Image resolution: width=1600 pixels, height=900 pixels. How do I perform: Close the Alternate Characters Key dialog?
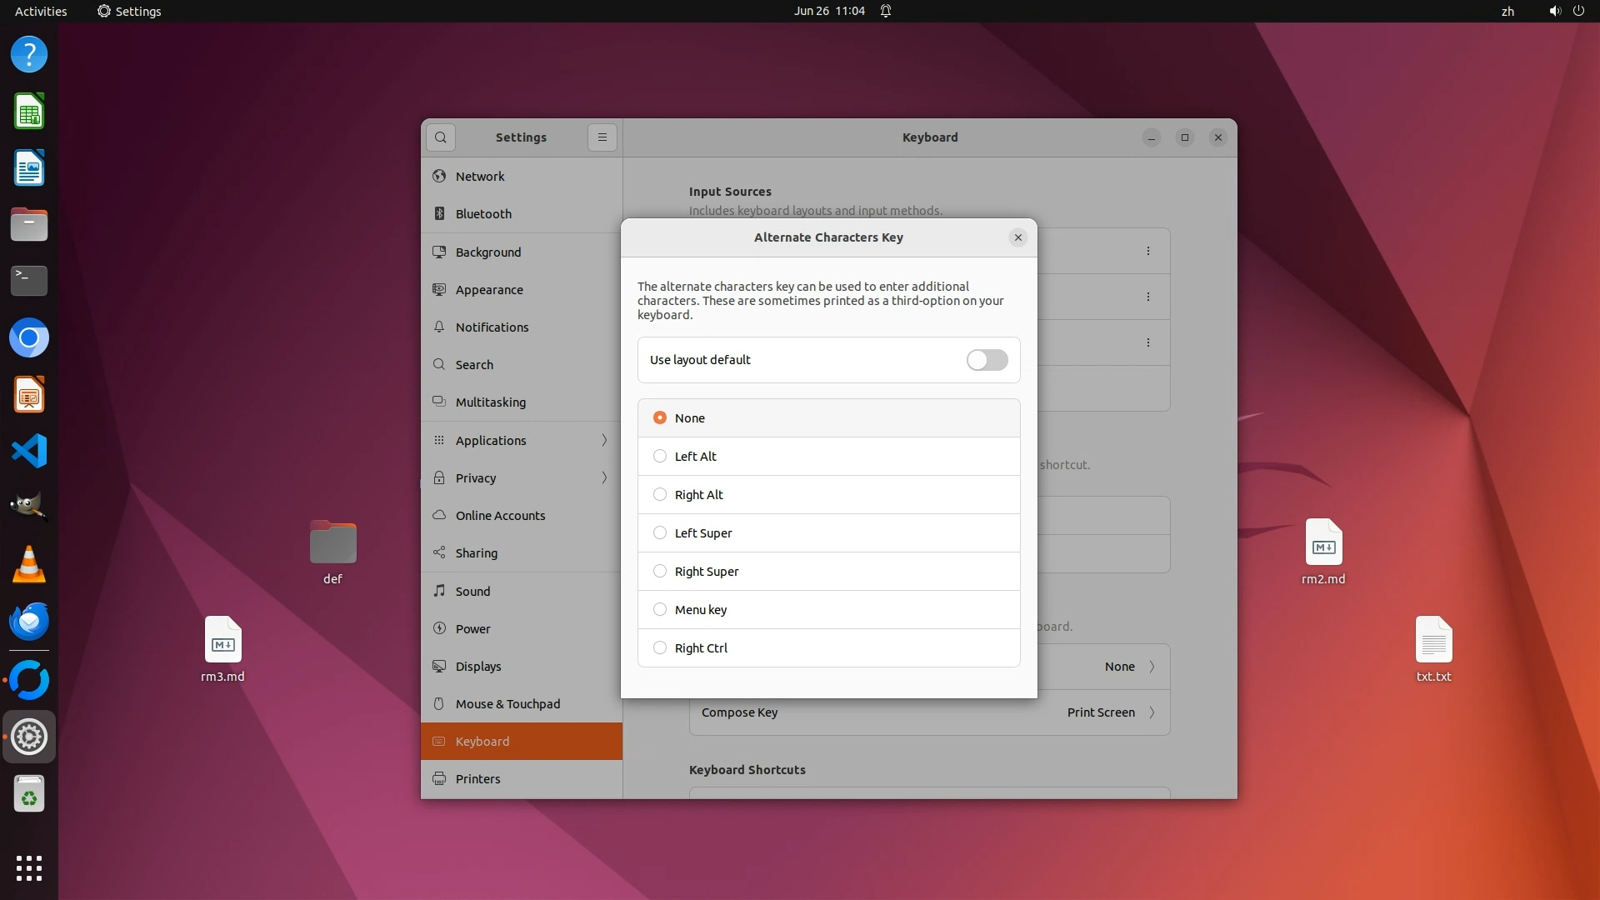coord(1017,237)
